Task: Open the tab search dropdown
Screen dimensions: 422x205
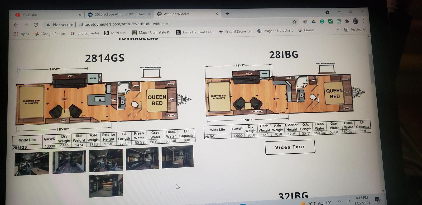Action: pos(327,12)
